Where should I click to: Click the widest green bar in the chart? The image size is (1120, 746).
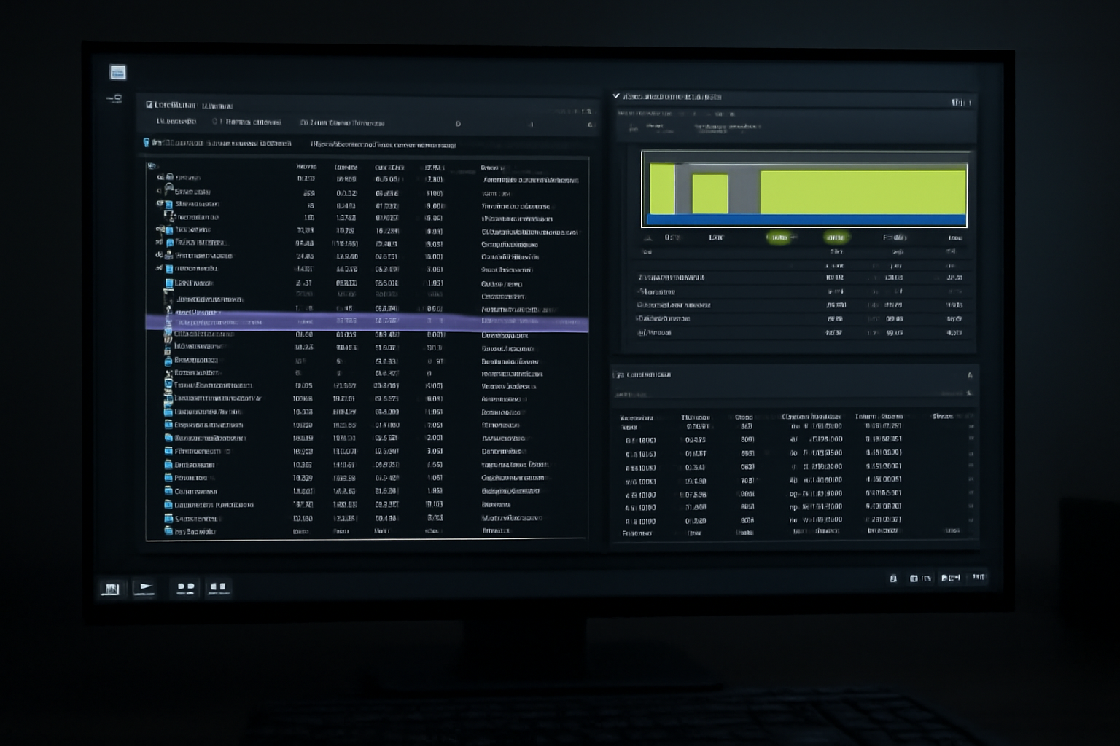click(x=863, y=192)
